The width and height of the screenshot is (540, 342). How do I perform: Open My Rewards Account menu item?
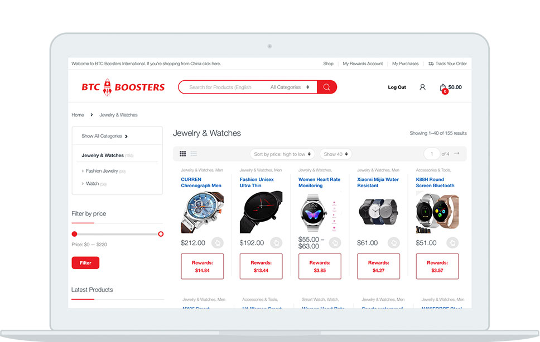tap(363, 63)
